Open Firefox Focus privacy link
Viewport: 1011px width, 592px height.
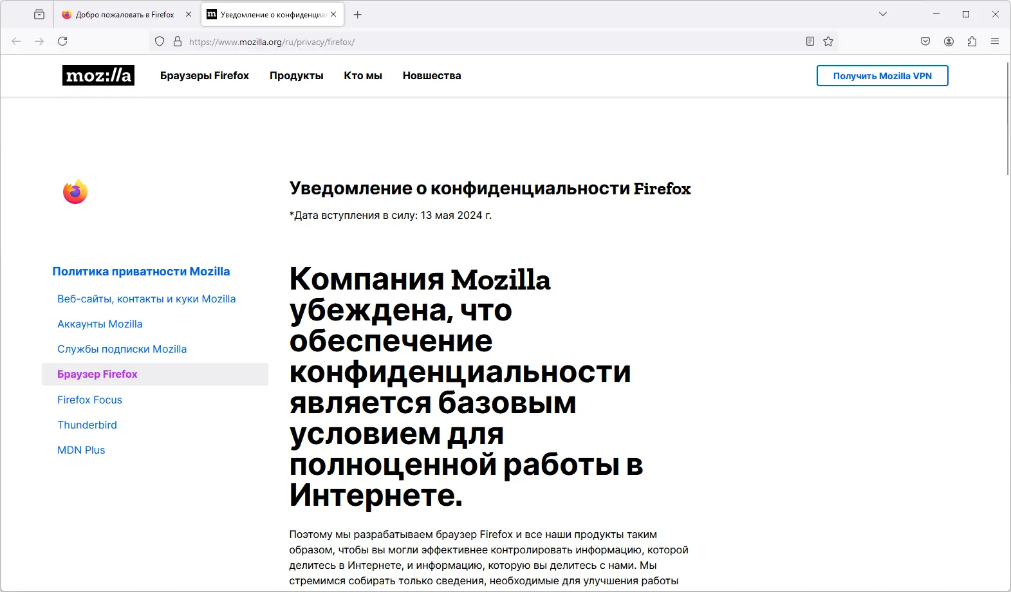pos(89,400)
